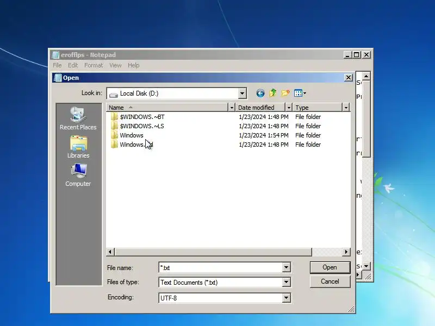The image size is (435, 326).
Task: Click File folder type of $WINDOWS.~BT row
Action: coord(308,117)
